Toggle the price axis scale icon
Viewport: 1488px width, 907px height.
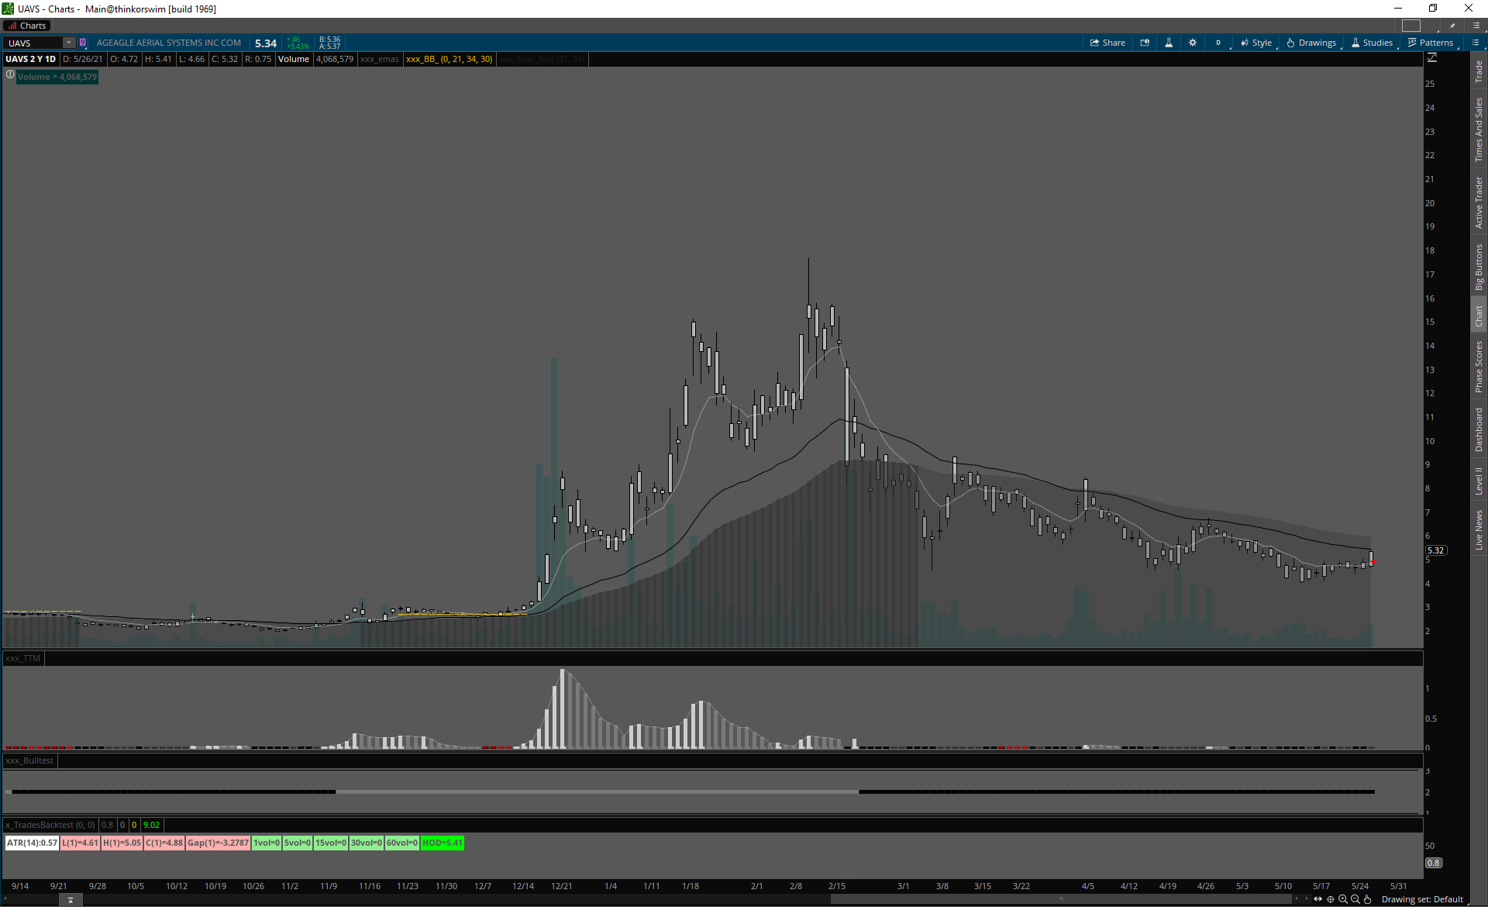(1432, 58)
